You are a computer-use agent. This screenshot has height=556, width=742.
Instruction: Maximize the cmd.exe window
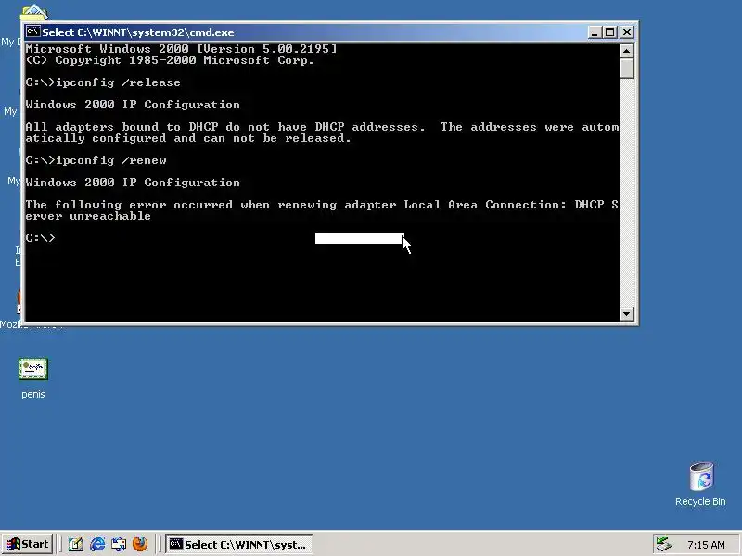point(610,32)
